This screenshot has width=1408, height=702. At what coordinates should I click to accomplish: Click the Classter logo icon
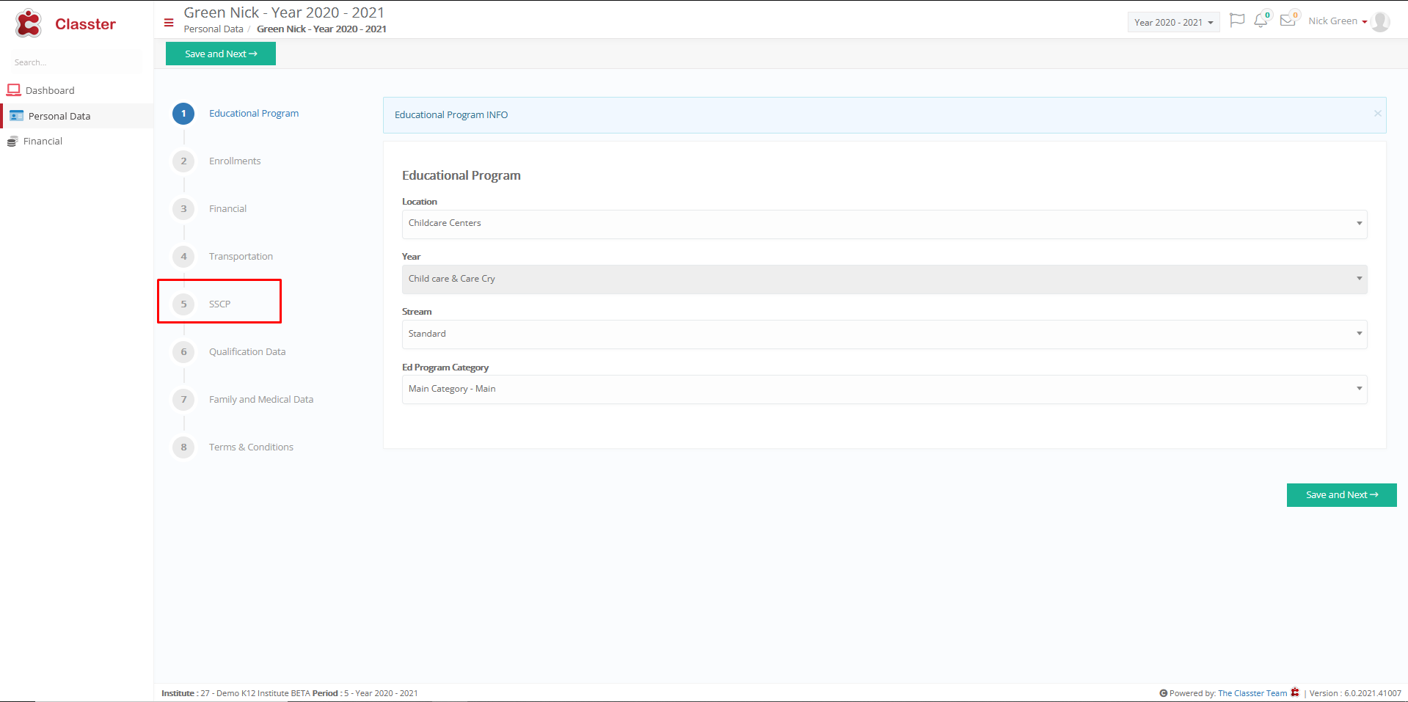tap(29, 23)
